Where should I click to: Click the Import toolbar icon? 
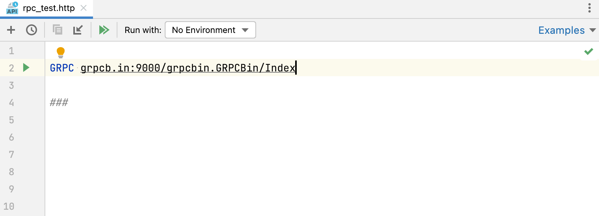tap(78, 30)
